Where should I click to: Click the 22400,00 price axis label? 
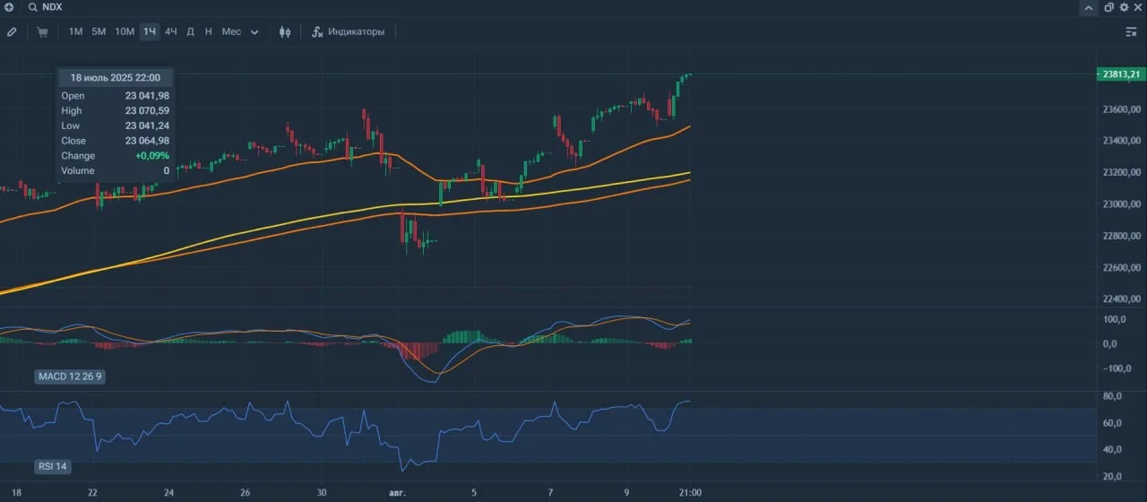[1122, 299]
